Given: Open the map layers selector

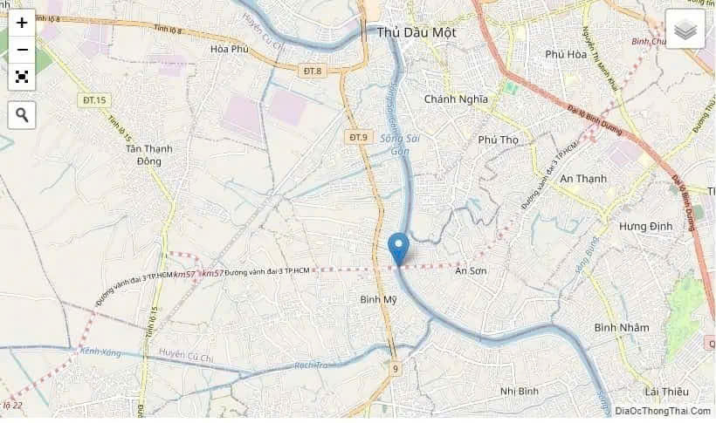Looking at the screenshot, I should tap(685, 28).
